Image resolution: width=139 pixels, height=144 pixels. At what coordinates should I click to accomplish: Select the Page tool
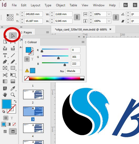tap(5, 42)
